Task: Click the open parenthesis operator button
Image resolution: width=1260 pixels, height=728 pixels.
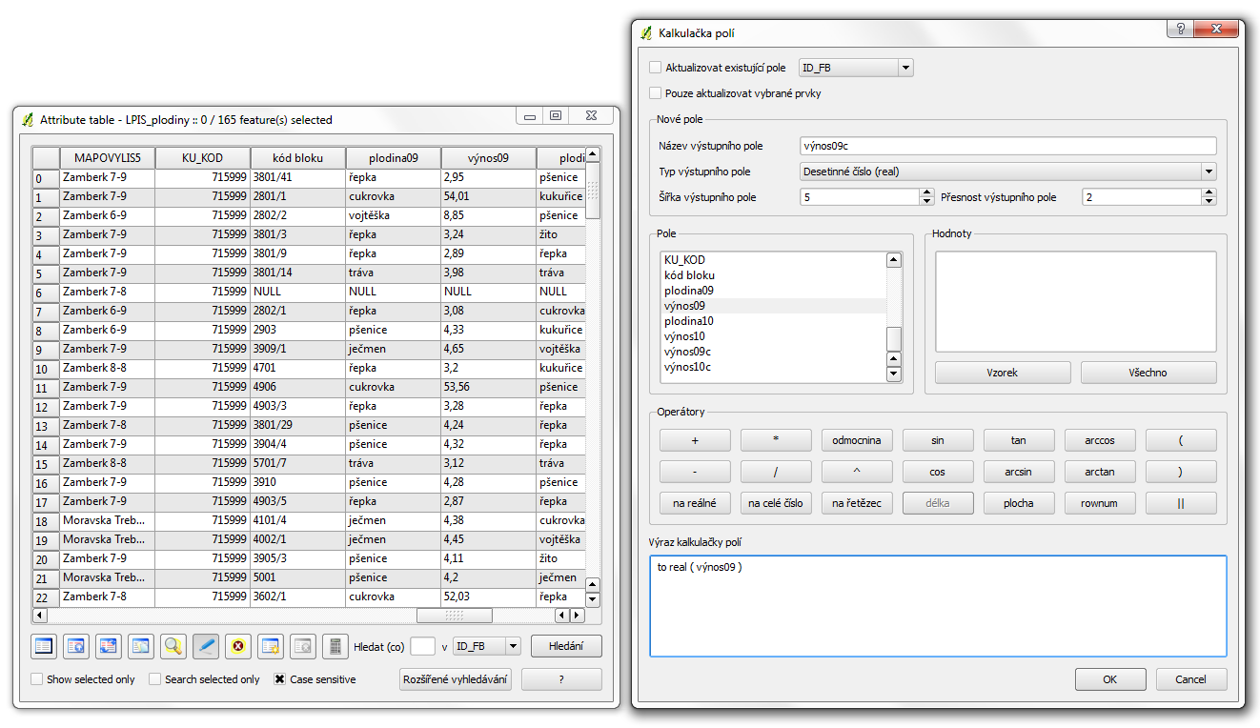Action: click(1181, 440)
